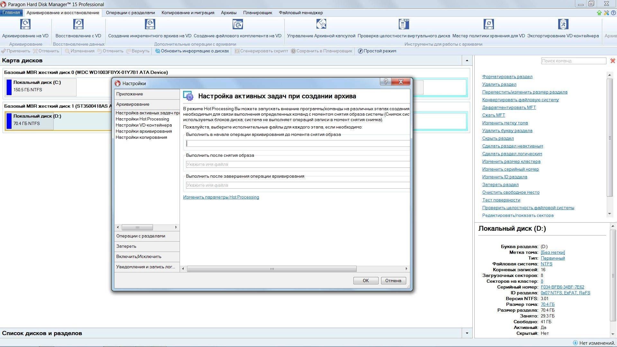The width and height of the screenshot is (617, 347).
Task: Click OK in the Настройки dialog
Action: 366,280
